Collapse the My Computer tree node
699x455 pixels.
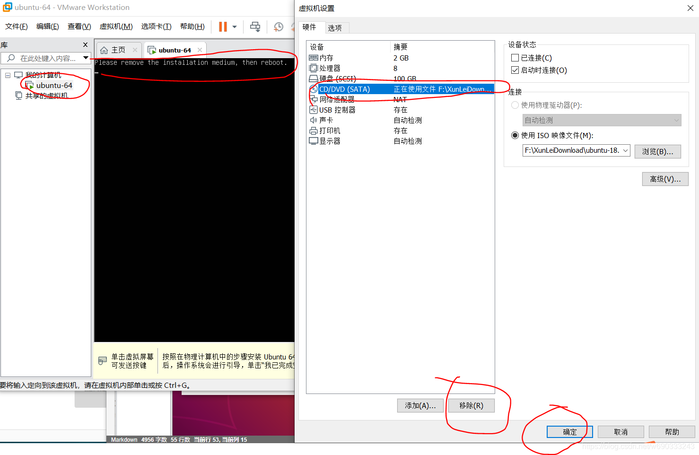pos(8,75)
